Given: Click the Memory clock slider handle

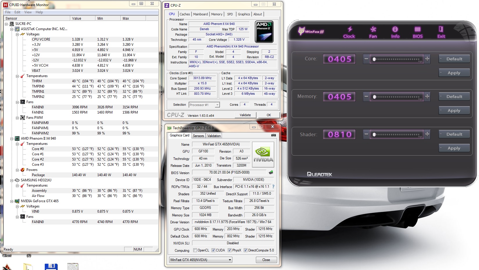Looking at the screenshot, I should (374, 97).
